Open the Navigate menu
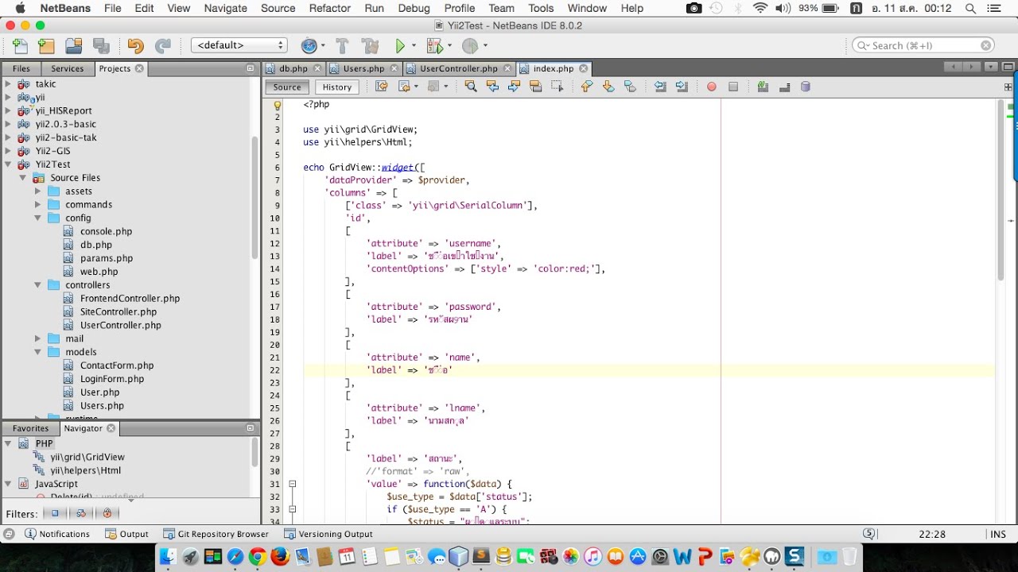This screenshot has height=572, width=1018. click(225, 8)
